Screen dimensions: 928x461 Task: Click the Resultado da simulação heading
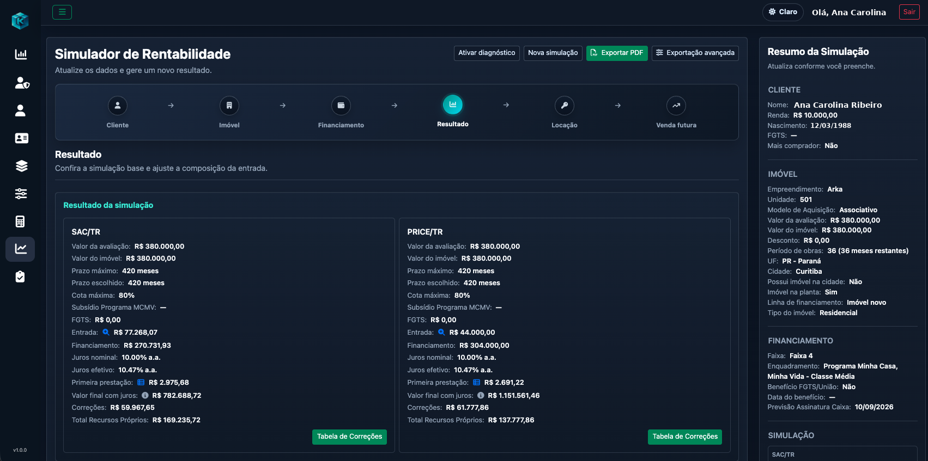coord(108,205)
